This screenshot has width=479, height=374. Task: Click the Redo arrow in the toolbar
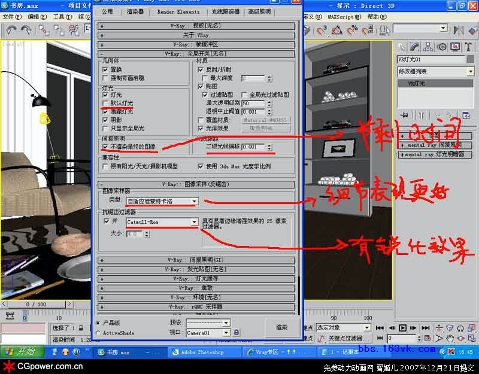coord(26,31)
